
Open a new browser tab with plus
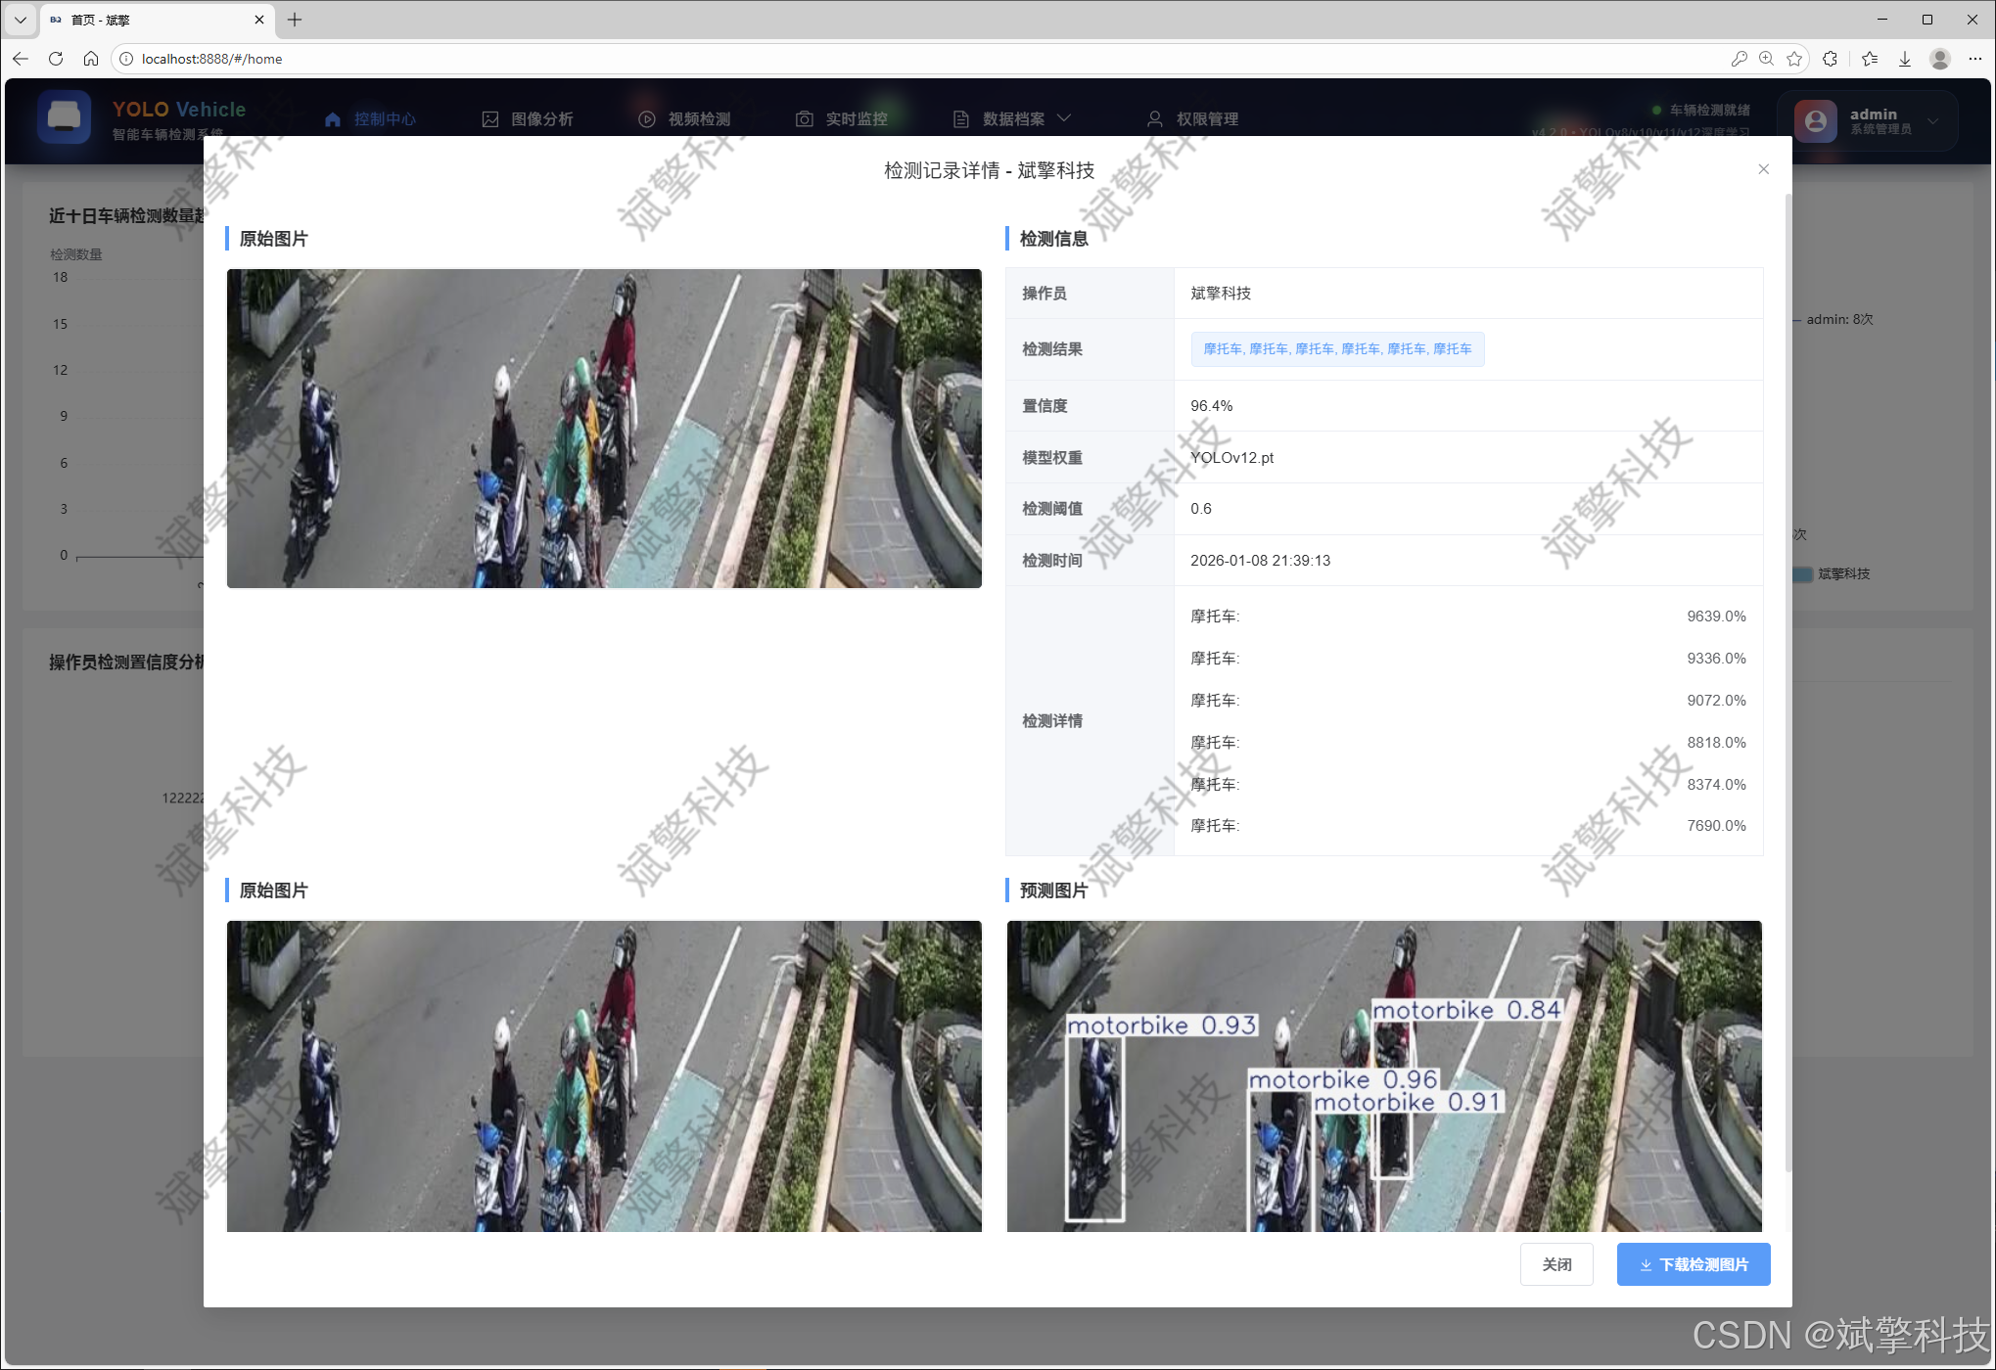coord(295,20)
